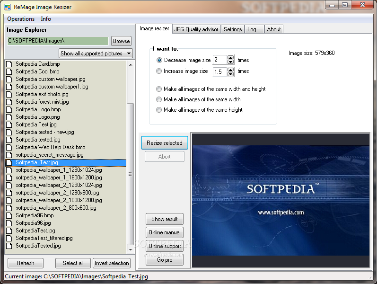The image size is (377, 284).
Task: Select Softpedia tested.jpg
Action: 66,140
